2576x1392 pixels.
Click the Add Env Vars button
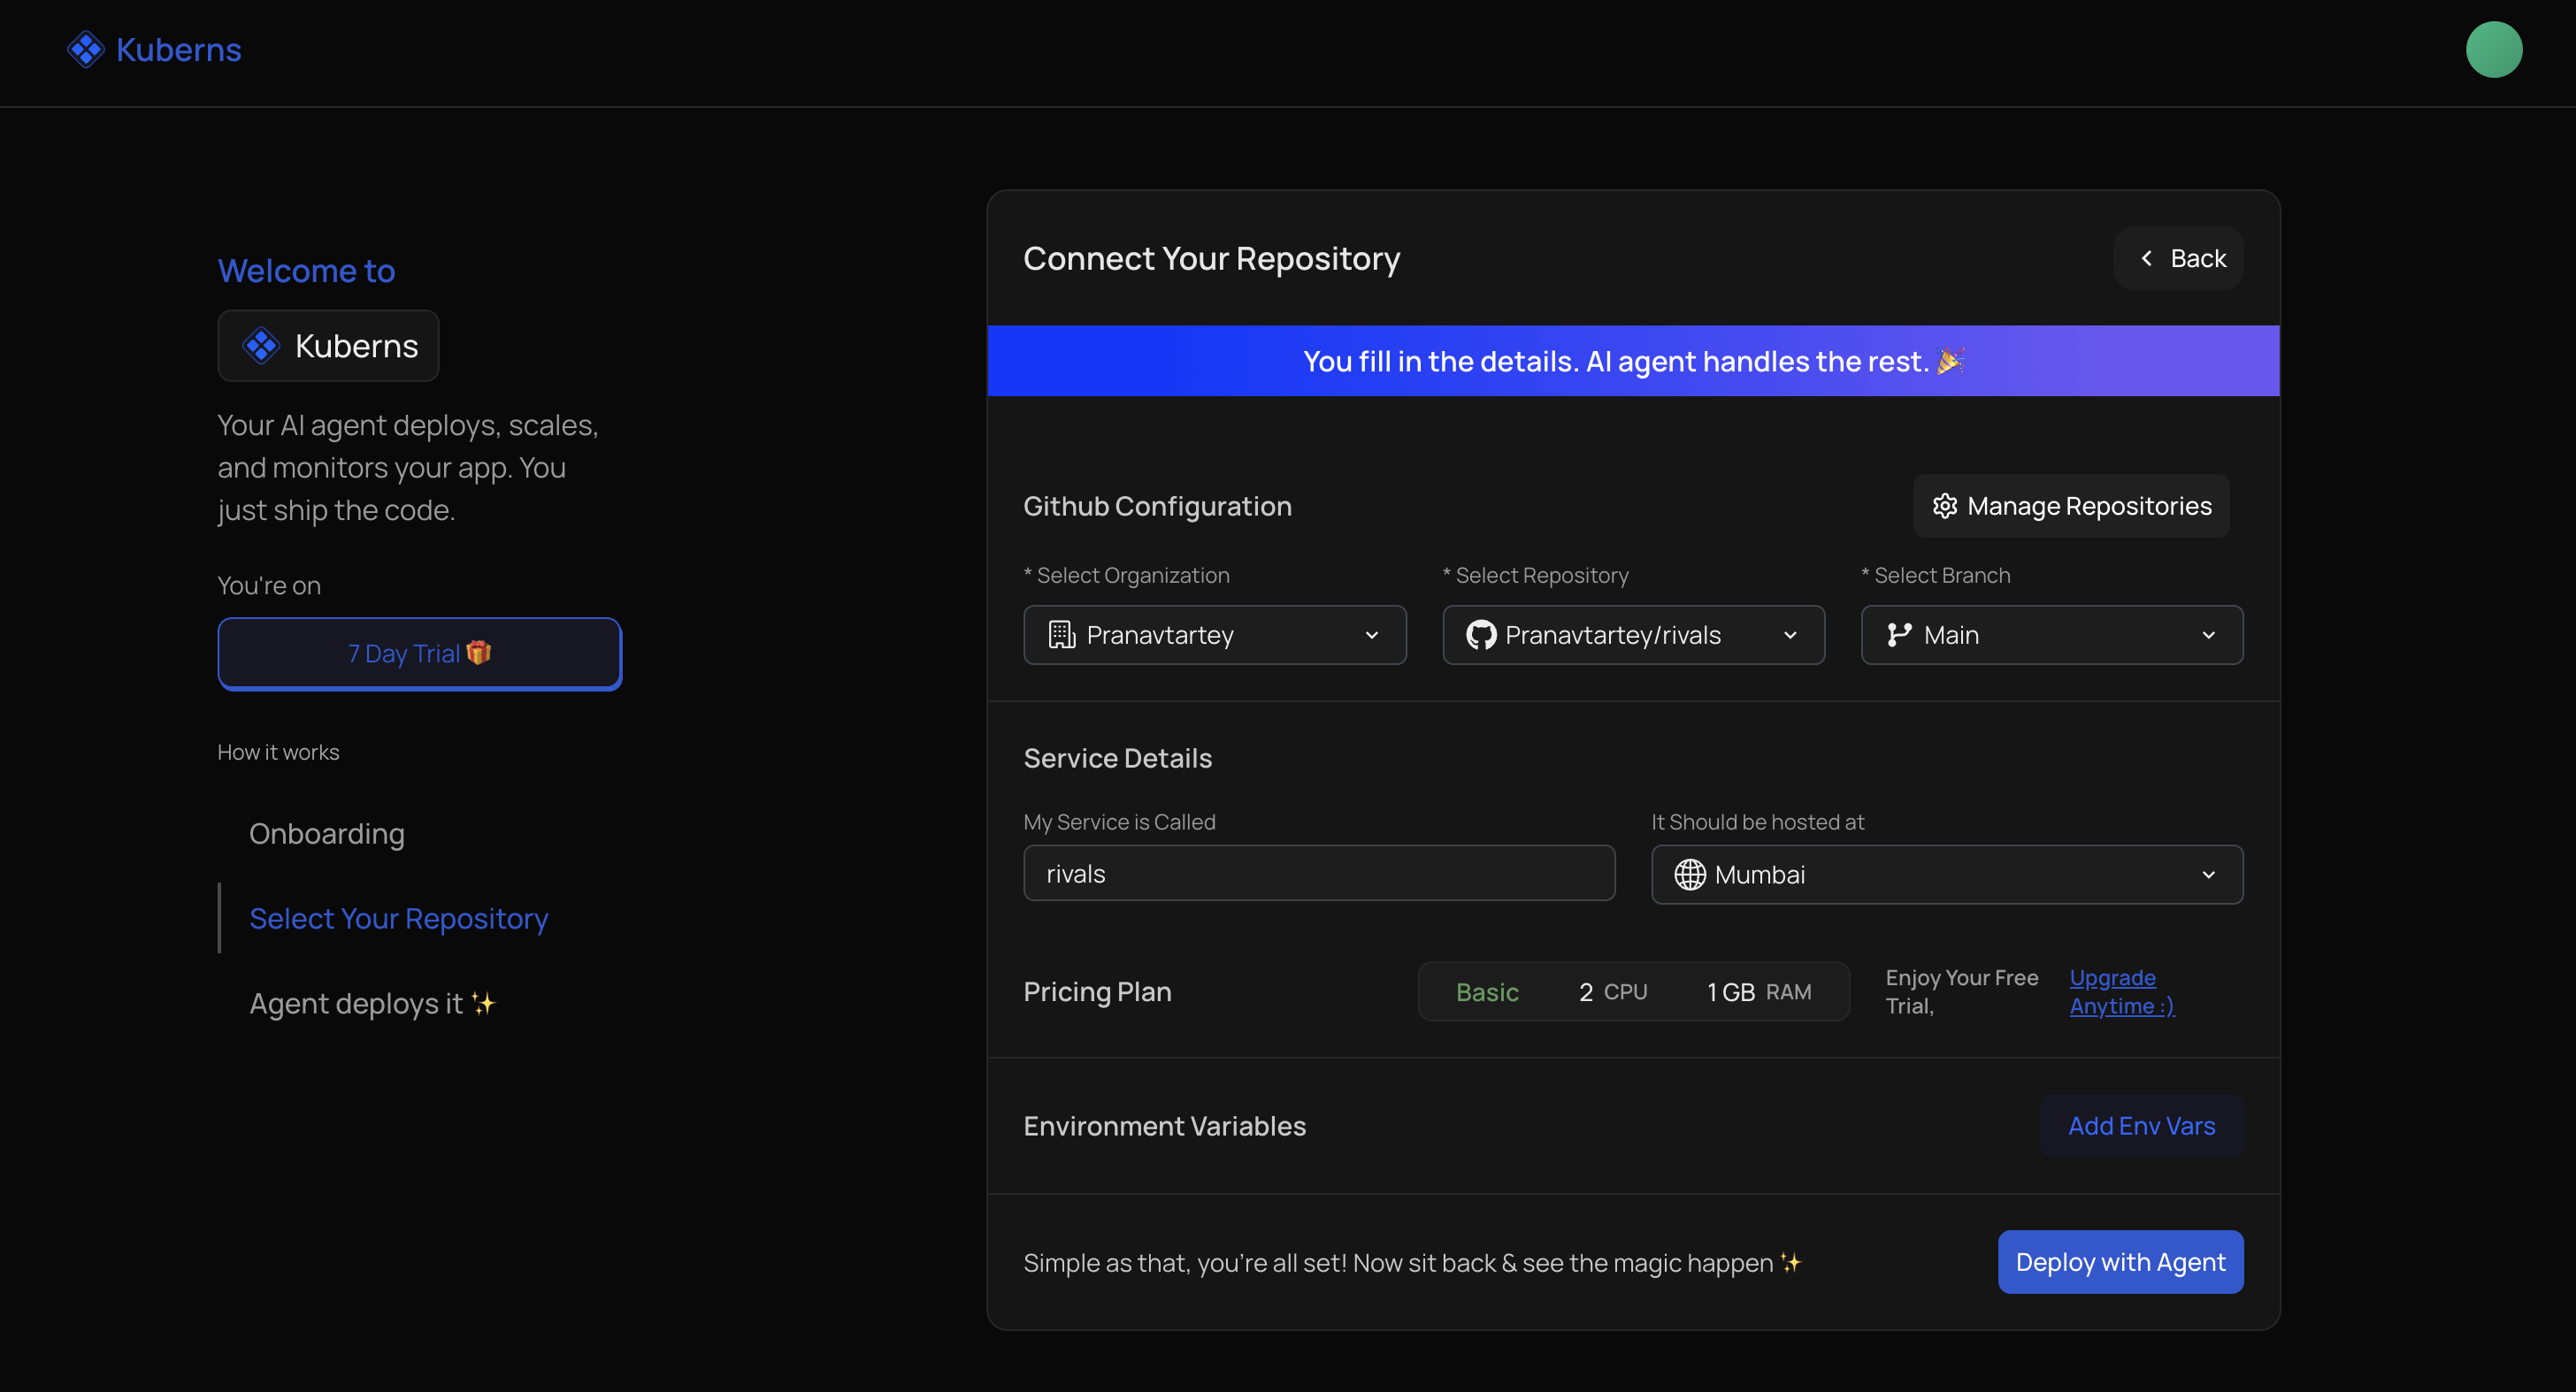point(2141,1126)
